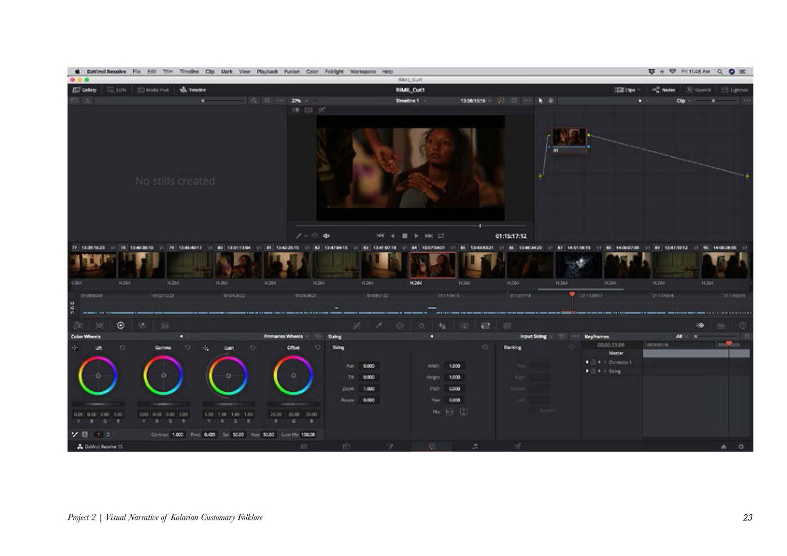Reset the Gain color wheel

point(252,347)
